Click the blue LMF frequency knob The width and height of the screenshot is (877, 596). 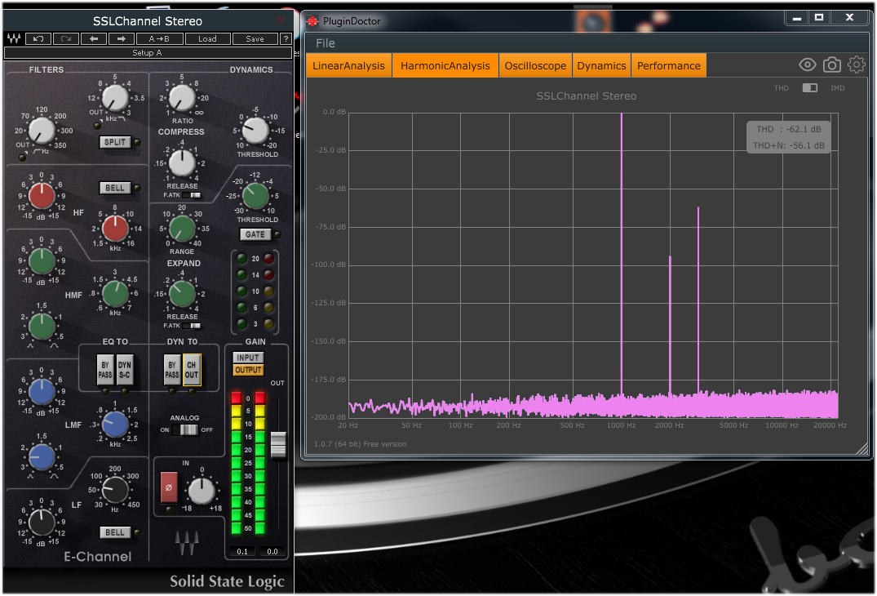click(115, 425)
